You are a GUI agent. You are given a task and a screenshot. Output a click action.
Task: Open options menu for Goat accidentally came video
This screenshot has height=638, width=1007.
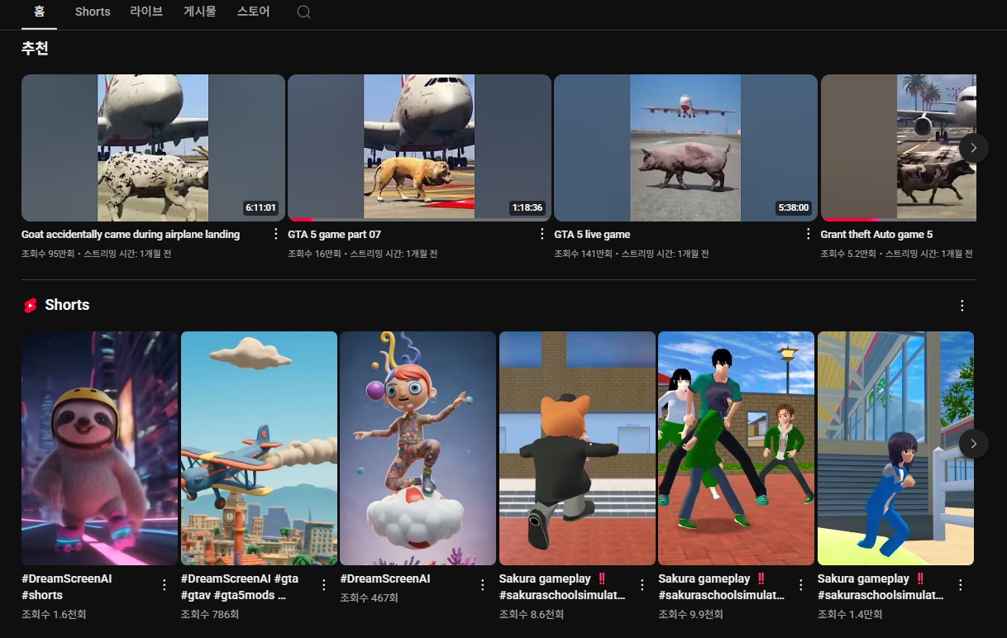pos(276,234)
